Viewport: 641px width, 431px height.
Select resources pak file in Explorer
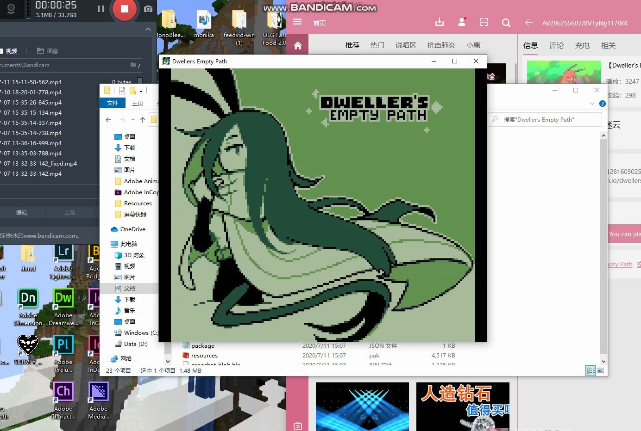[x=204, y=355]
